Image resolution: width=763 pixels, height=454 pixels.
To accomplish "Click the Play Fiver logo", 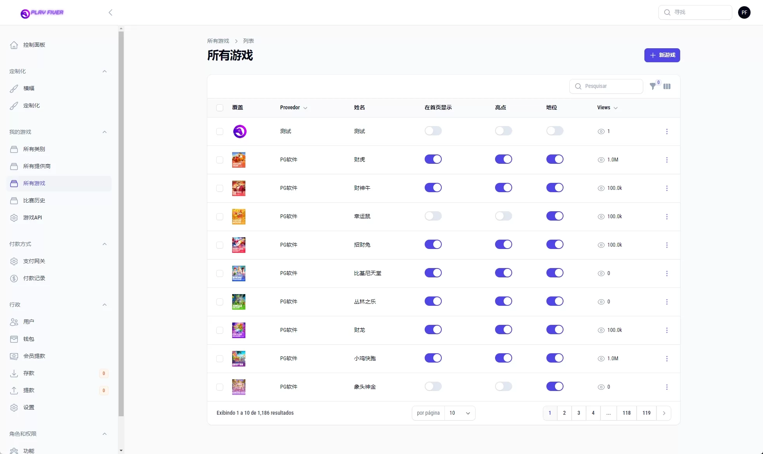I will (x=42, y=13).
